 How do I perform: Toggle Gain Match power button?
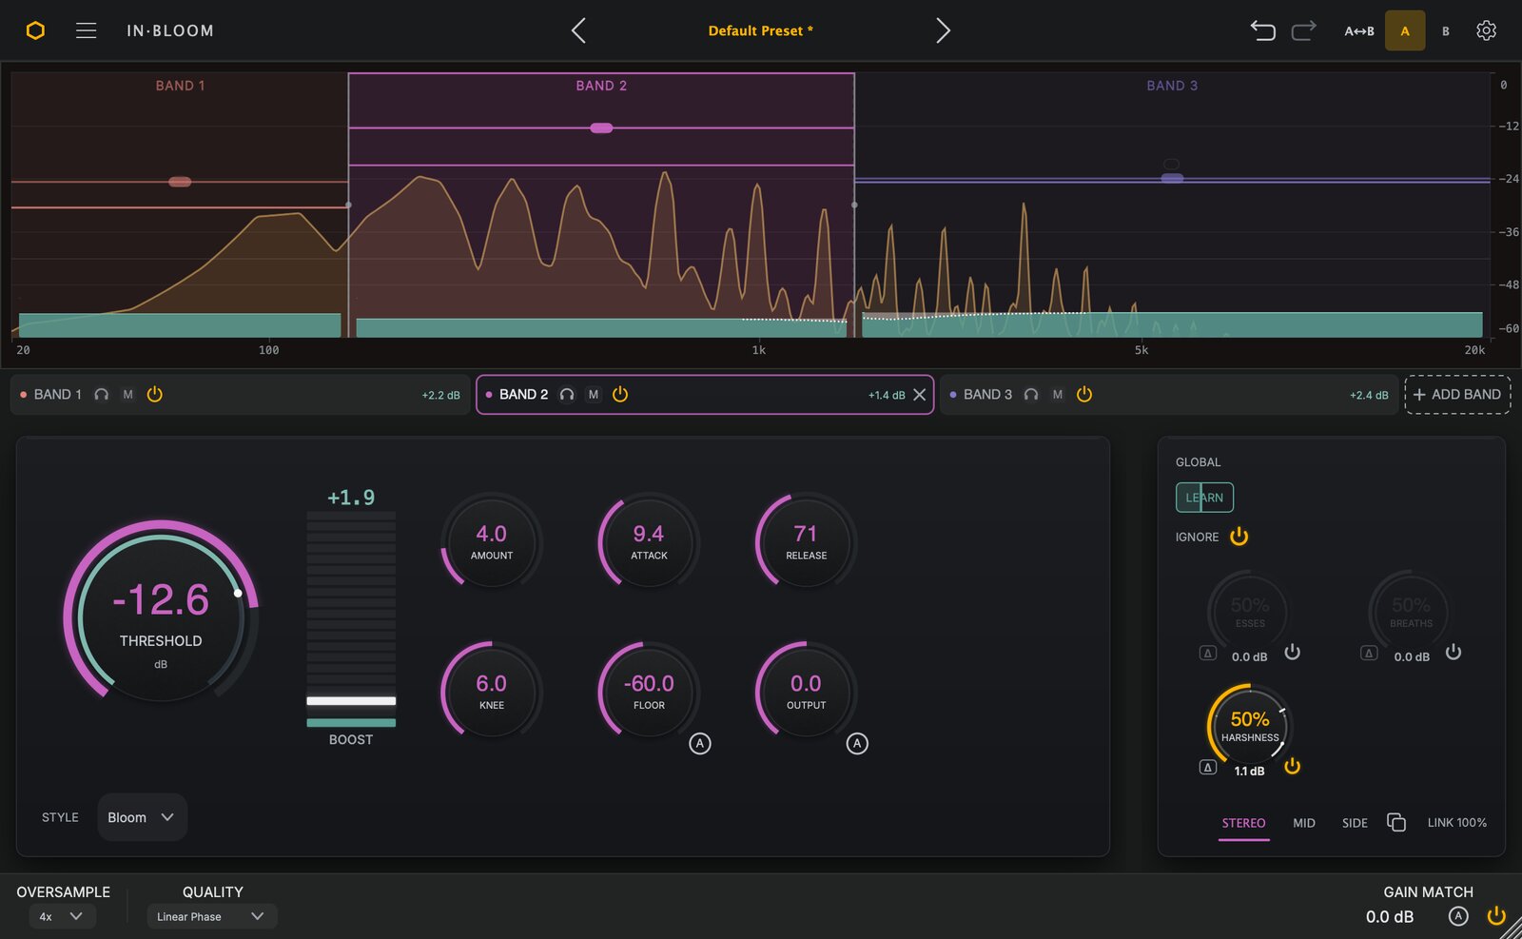(x=1496, y=915)
